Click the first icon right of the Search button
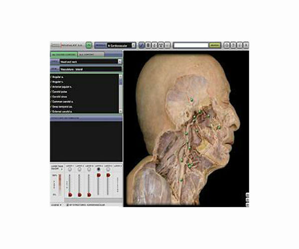 click(x=227, y=45)
